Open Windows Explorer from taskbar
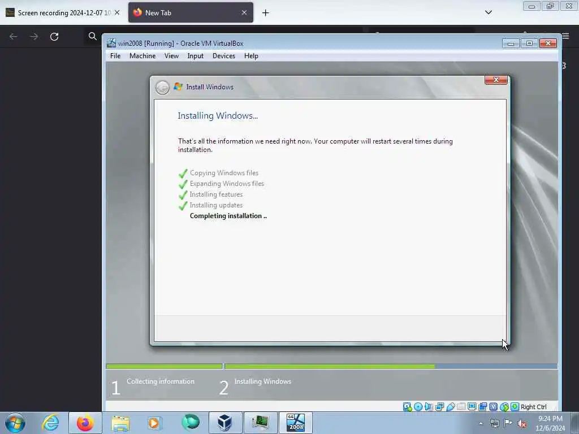The width and height of the screenshot is (579, 434). 120,423
